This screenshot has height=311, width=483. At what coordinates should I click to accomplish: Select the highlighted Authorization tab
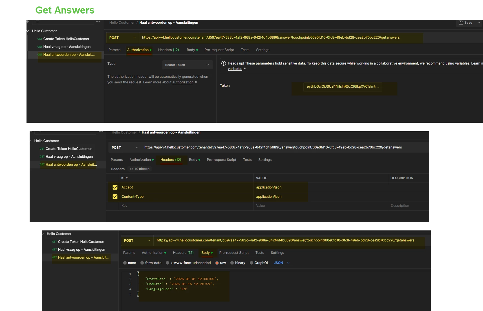click(138, 50)
